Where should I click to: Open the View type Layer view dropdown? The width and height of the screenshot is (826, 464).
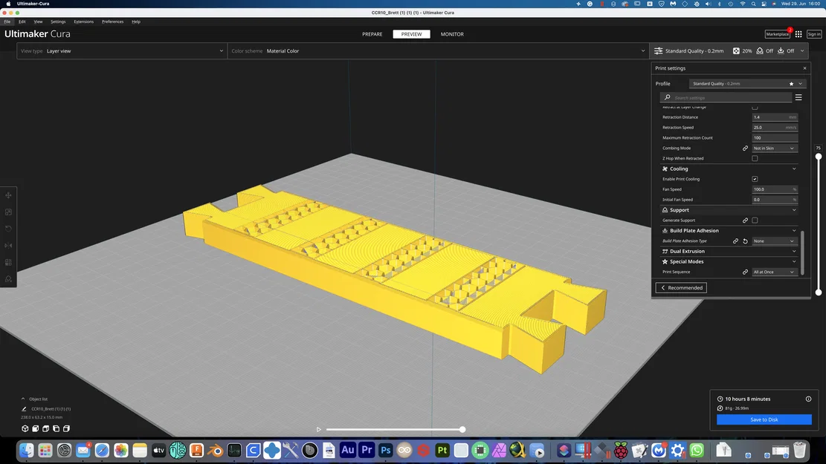122,51
